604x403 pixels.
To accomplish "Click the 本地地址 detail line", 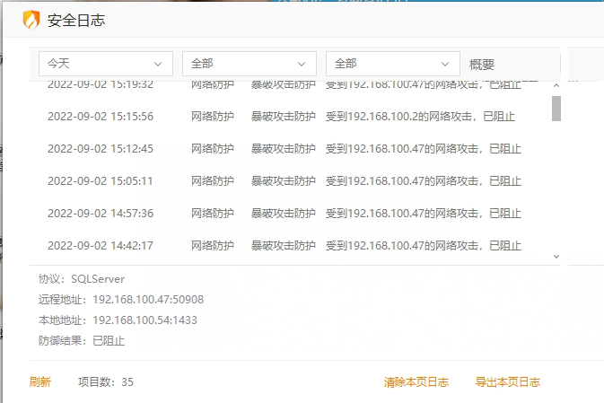I will [118, 320].
